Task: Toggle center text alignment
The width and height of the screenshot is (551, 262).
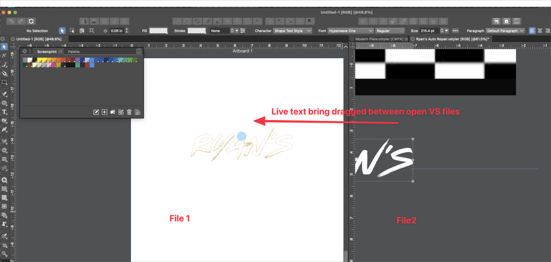Action: pyautogui.click(x=540, y=31)
